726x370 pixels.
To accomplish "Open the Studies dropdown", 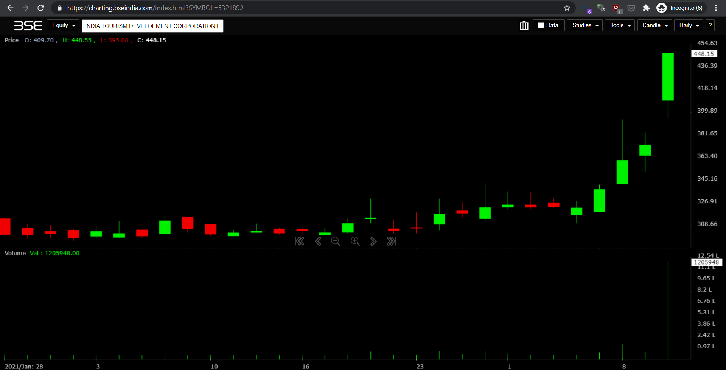I will 585,25.
